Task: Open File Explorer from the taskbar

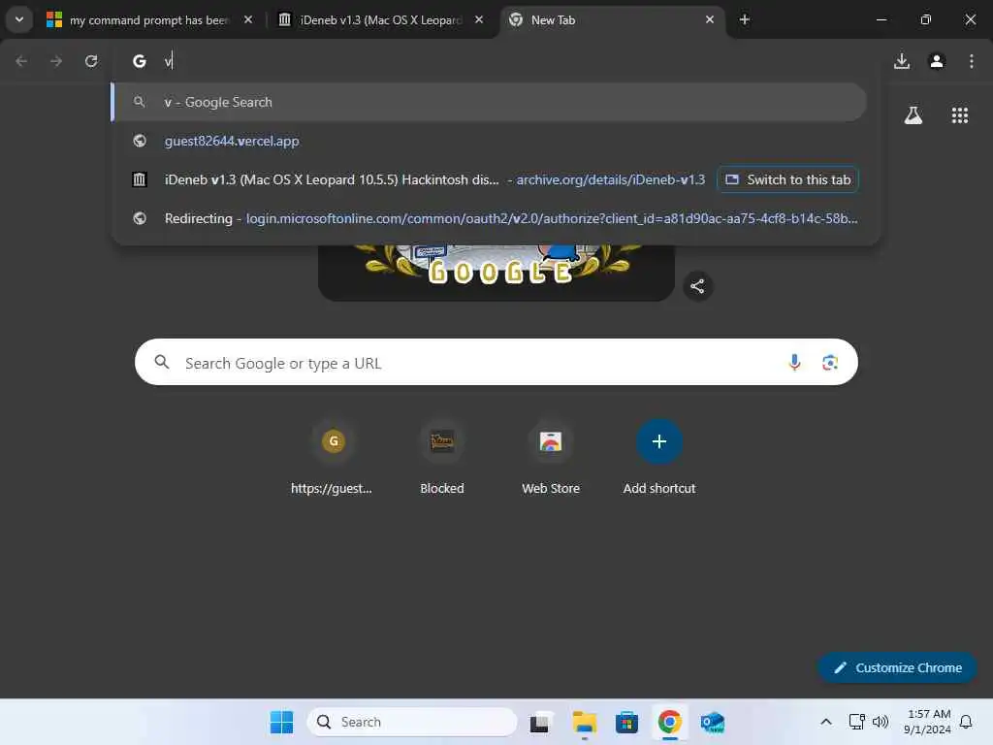Action: (584, 722)
